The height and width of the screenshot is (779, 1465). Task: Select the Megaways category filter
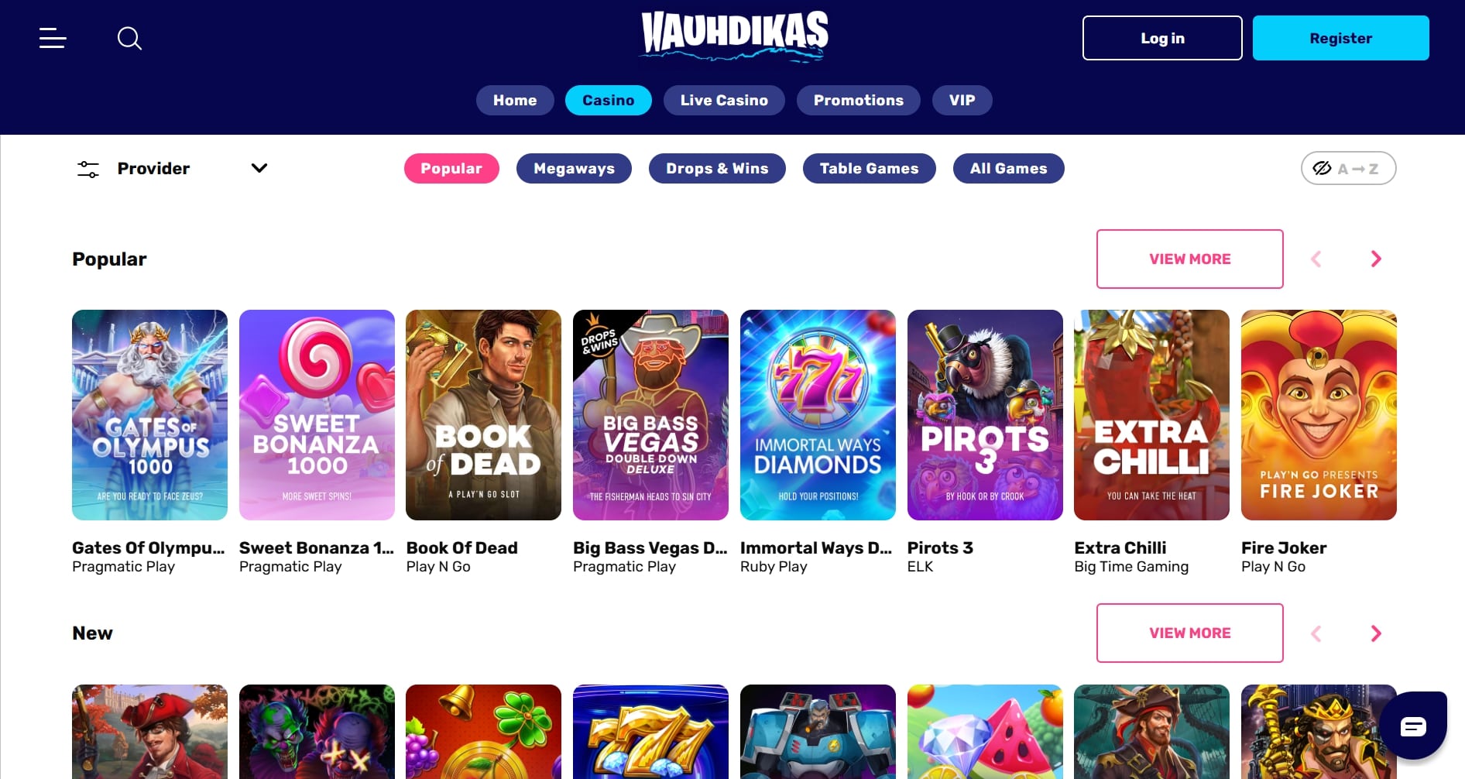point(574,168)
